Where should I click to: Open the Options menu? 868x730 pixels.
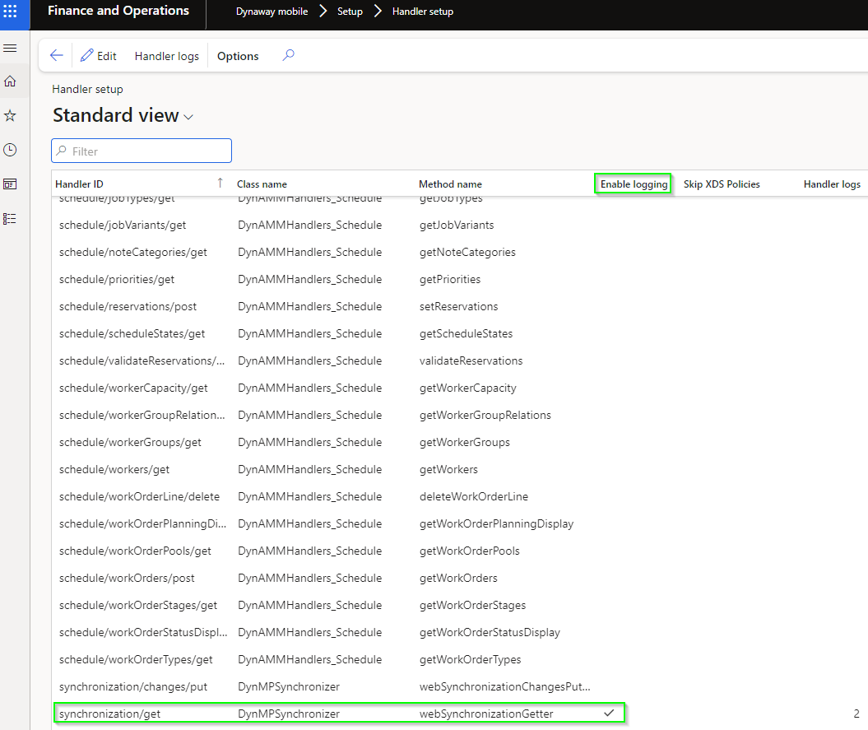237,55
